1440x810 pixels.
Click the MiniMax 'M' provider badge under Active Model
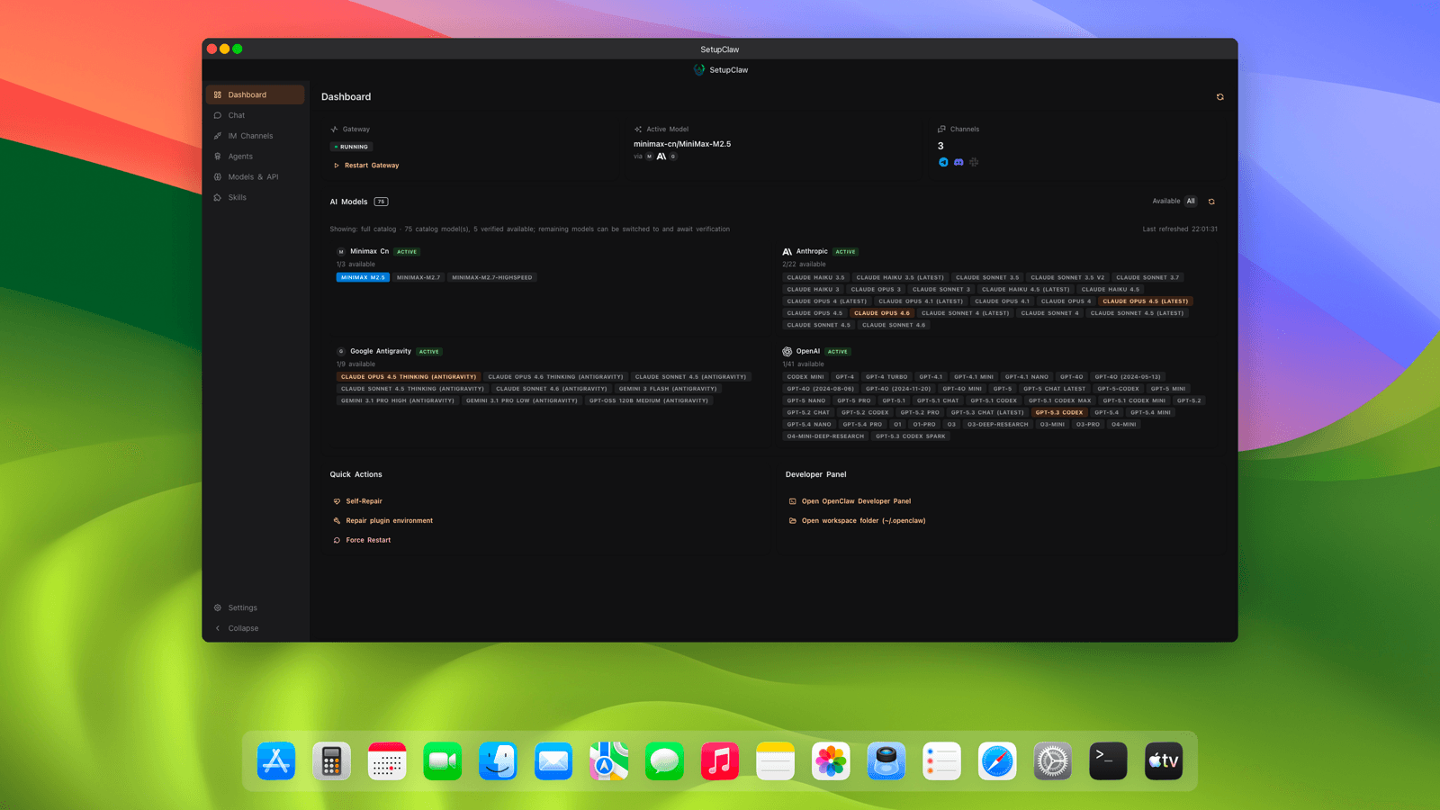[x=649, y=157]
